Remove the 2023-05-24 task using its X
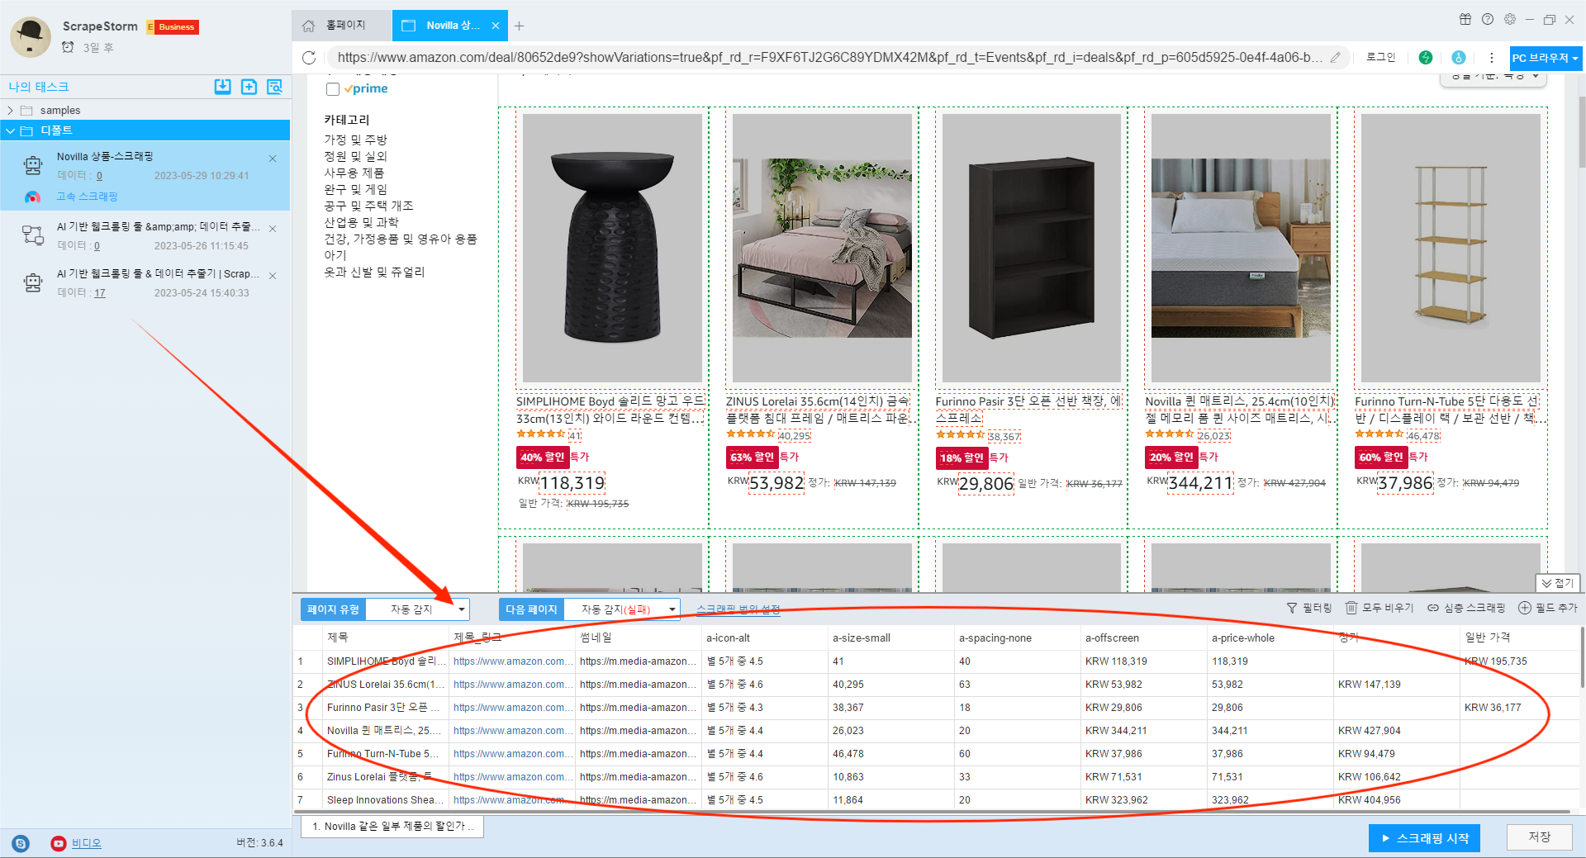 (273, 276)
